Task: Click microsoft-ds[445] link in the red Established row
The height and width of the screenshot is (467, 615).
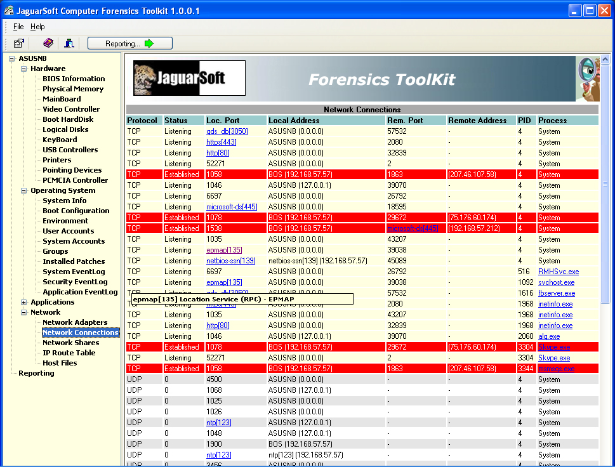Action: tap(413, 228)
